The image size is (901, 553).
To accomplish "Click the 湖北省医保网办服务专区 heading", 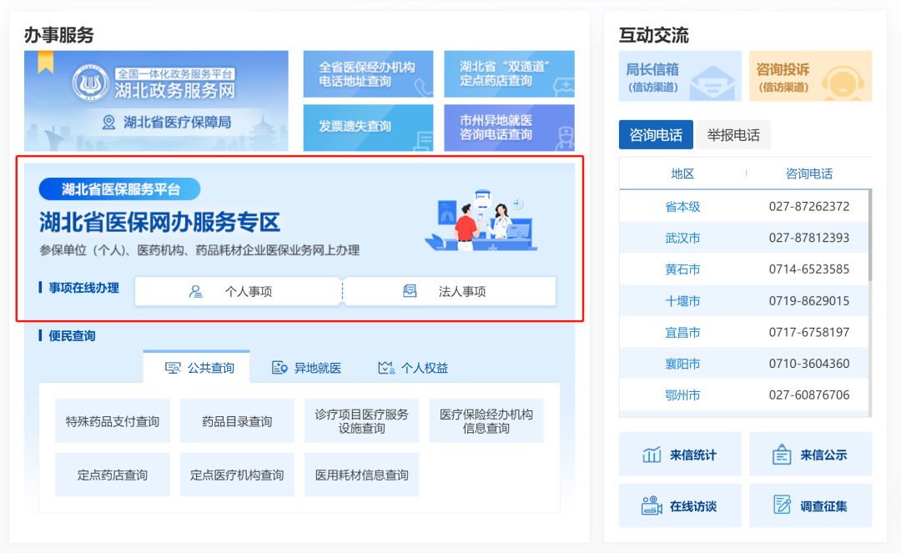I will pyautogui.click(x=159, y=222).
